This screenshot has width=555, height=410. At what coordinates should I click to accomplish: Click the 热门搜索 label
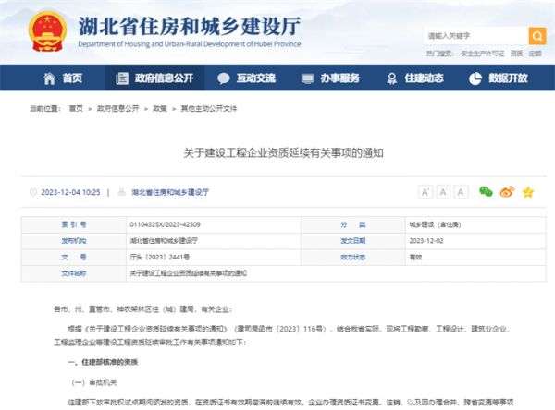(439, 54)
